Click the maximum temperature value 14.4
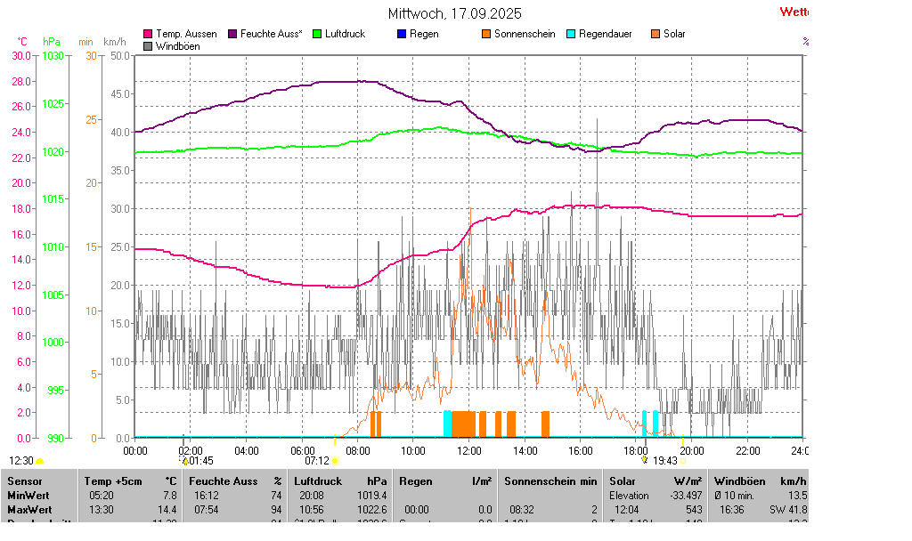Viewport: 912px width, 541px height. click(167, 510)
